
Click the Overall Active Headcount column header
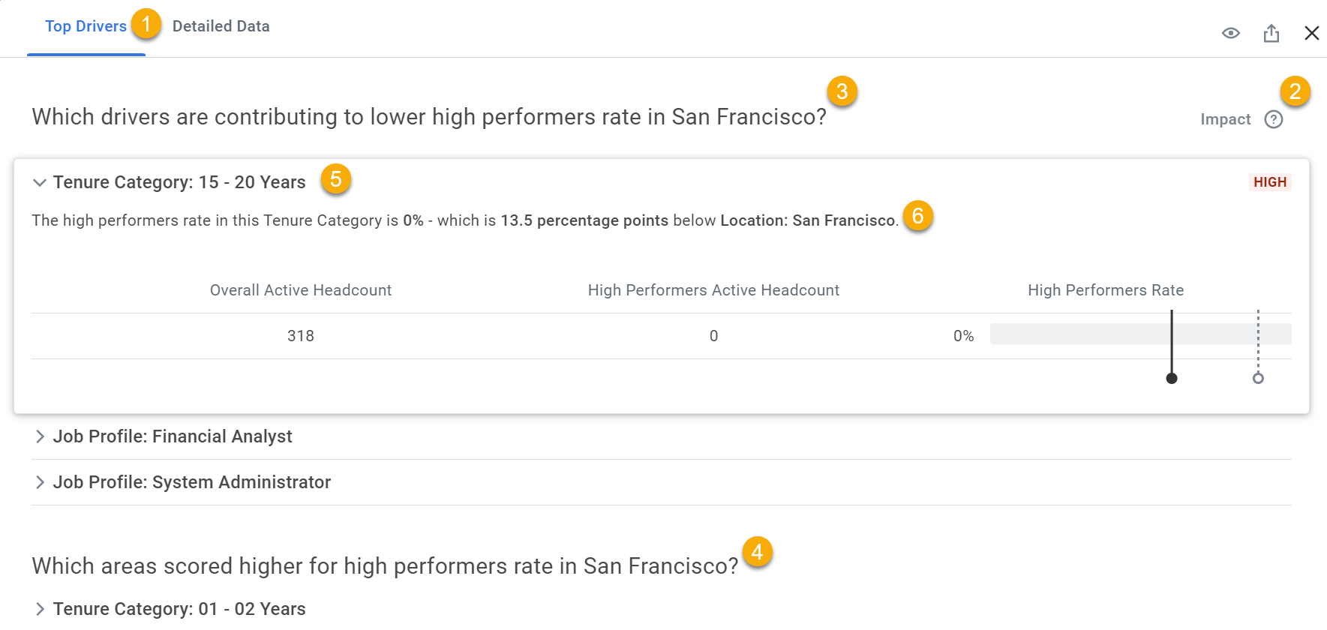click(x=300, y=290)
